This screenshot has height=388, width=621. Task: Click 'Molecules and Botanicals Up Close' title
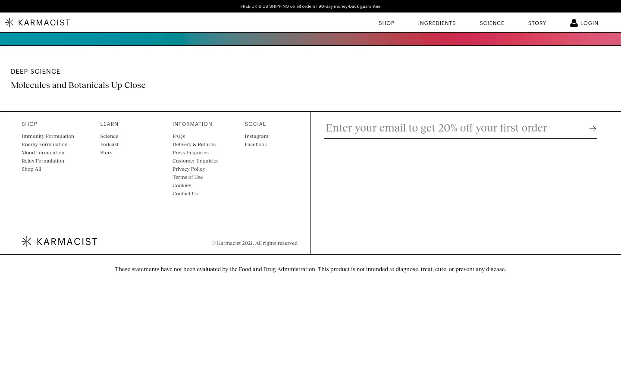(78, 85)
